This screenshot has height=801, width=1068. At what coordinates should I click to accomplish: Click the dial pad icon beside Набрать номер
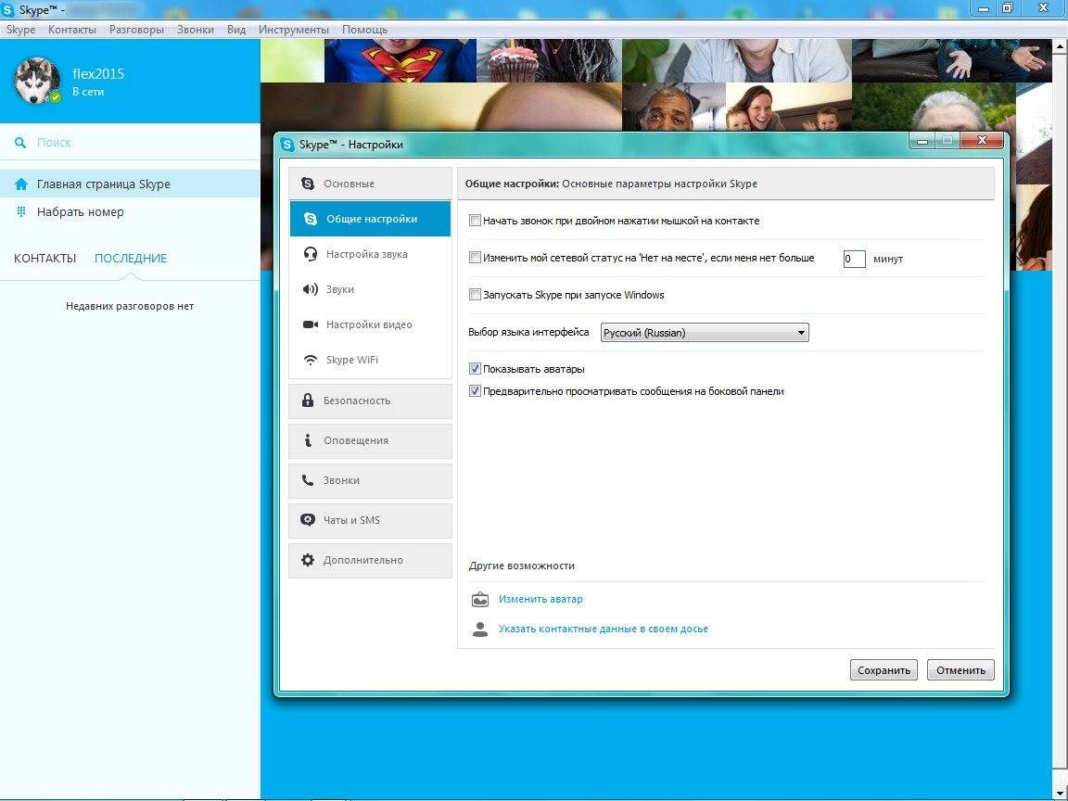click(21, 211)
